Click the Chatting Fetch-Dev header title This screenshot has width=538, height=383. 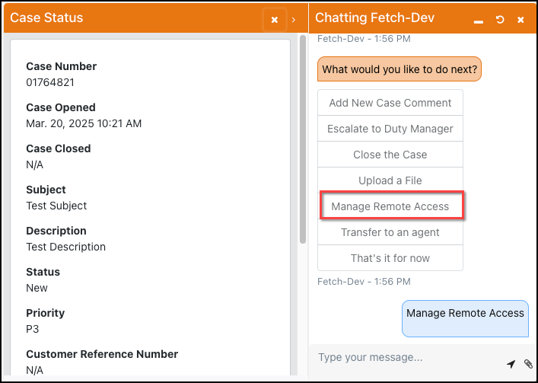pyautogui.click(x=374, y=18)
